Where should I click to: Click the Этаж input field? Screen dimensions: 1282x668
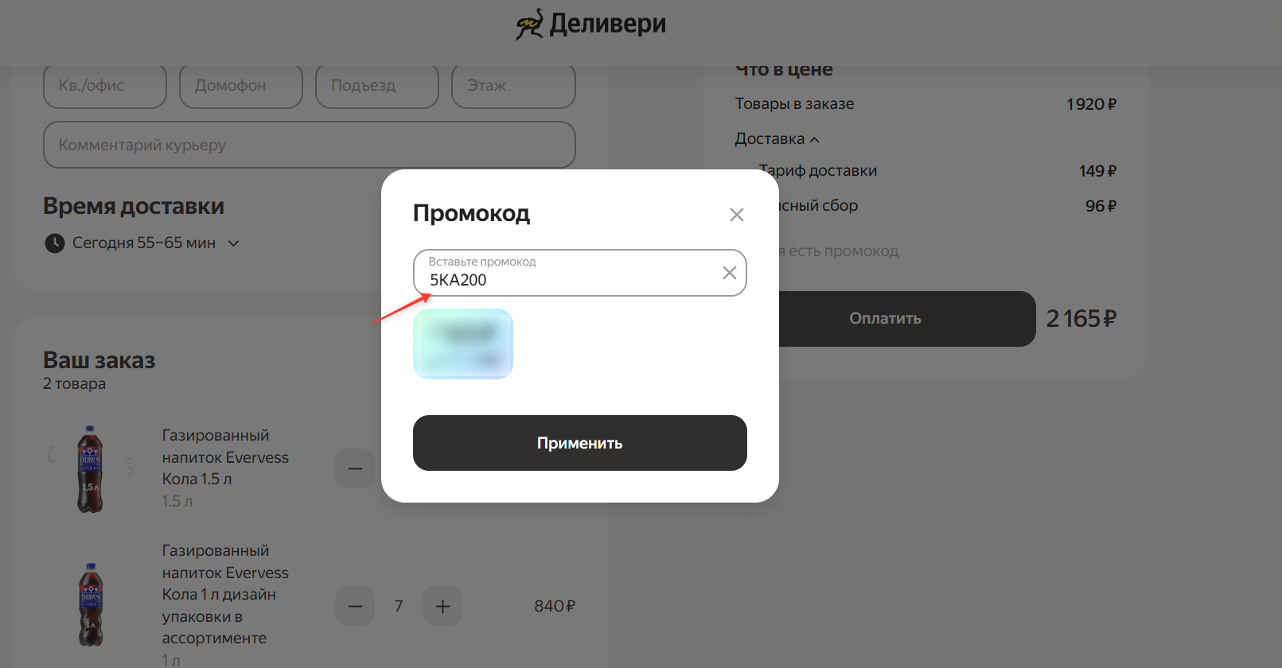pos(512,86)
